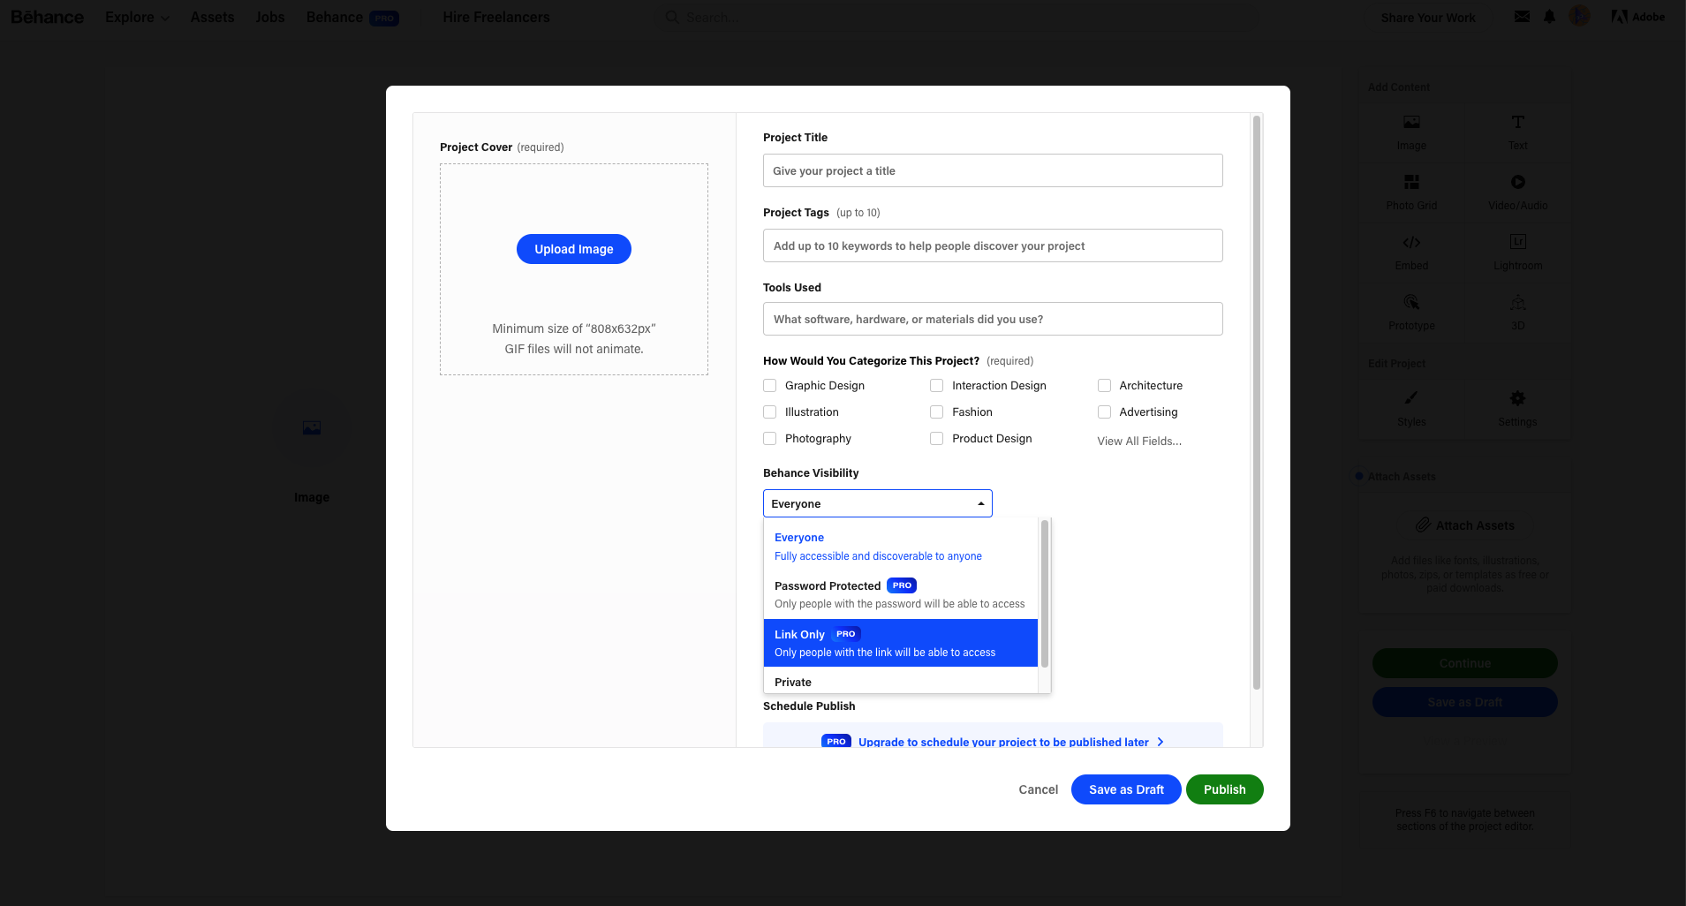Type in the Project Title field
The width and height of the screenshot is (1686, 906).
[x=992, y=170]
